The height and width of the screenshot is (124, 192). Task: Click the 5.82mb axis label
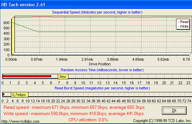tap(163, 59)
